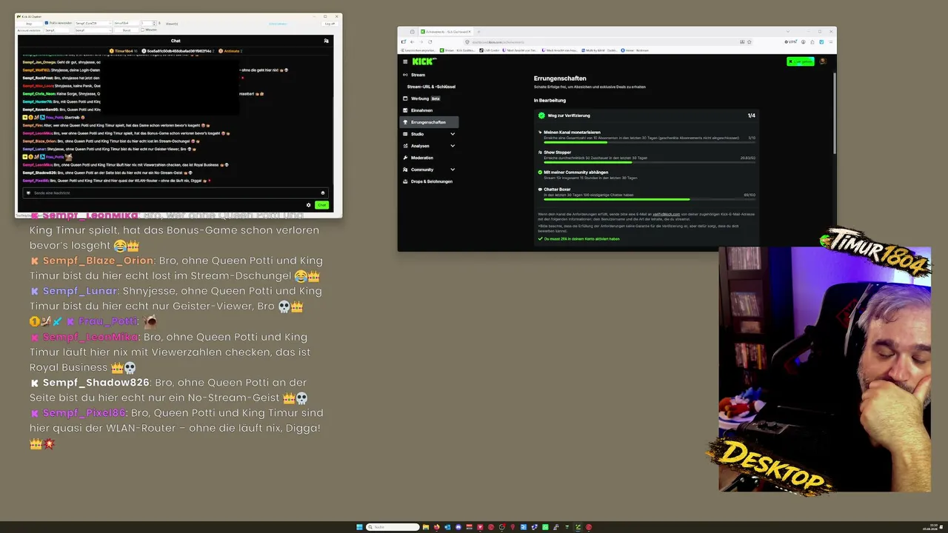Open the browser tab list dropdown
The image size is (948, 533).
pos(788,32)
